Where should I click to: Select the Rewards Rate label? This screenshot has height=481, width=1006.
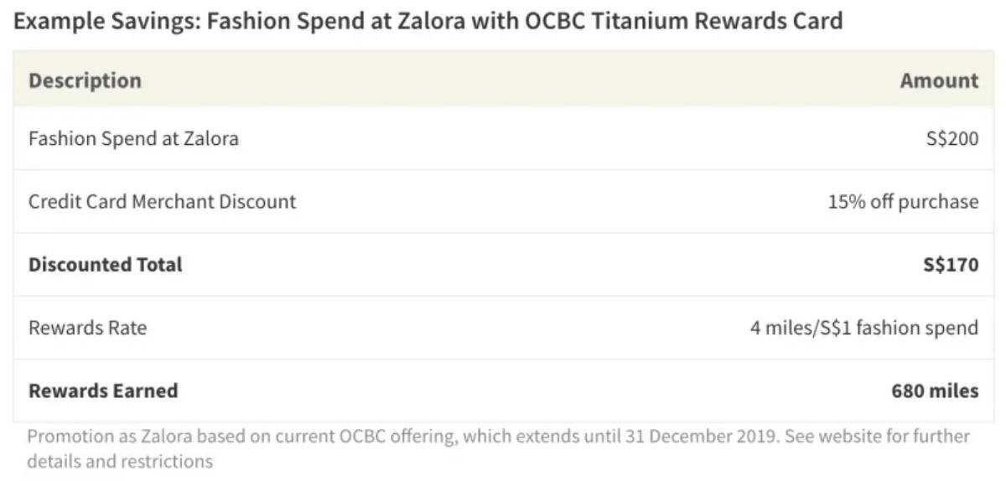(87, 328)
